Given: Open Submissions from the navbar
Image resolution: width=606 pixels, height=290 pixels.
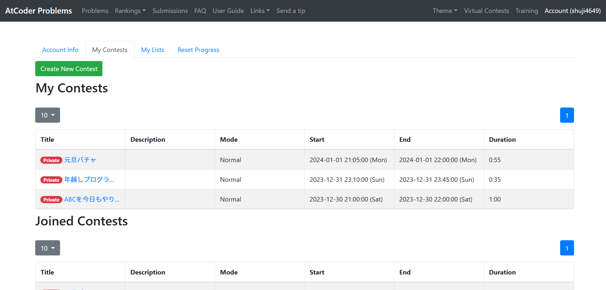Looking at the screenshot, I should point(170,11).
